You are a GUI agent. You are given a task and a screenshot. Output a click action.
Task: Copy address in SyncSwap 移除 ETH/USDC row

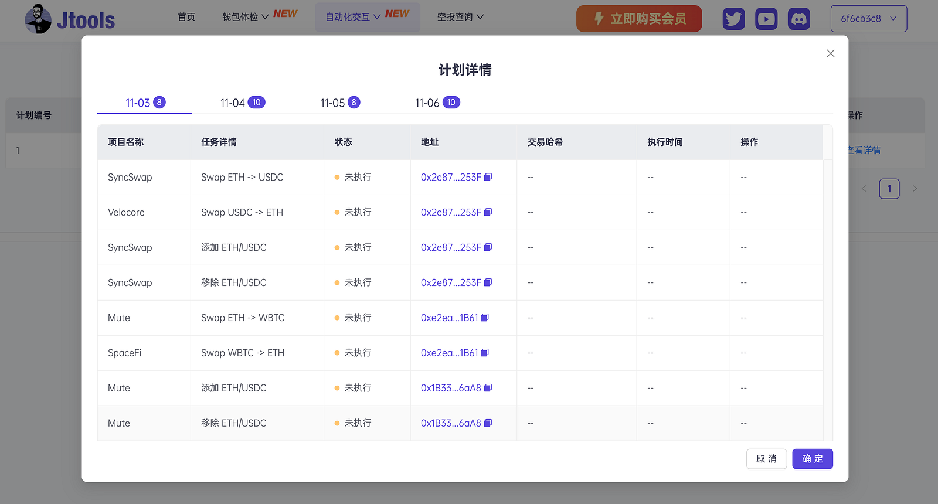tap(488, 282)
